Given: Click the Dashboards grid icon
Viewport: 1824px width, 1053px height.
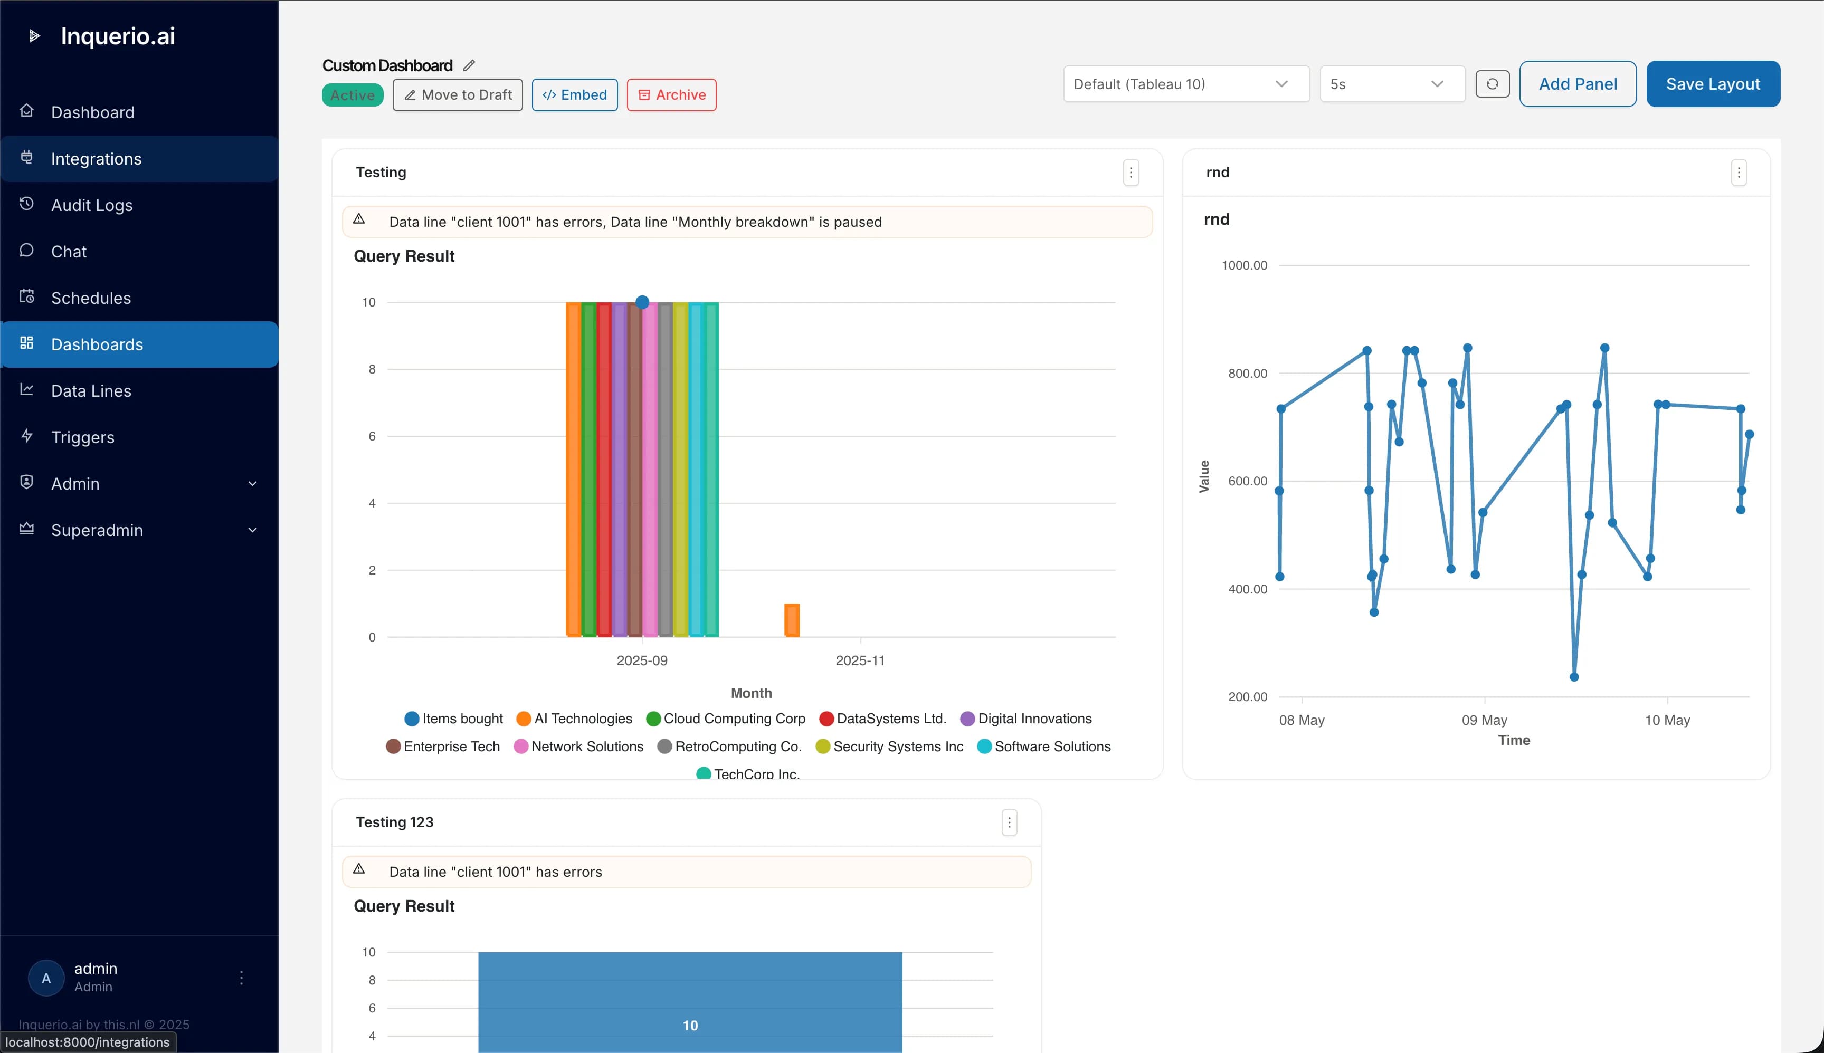Looking at the screenshot, I should tap(27, 343).
